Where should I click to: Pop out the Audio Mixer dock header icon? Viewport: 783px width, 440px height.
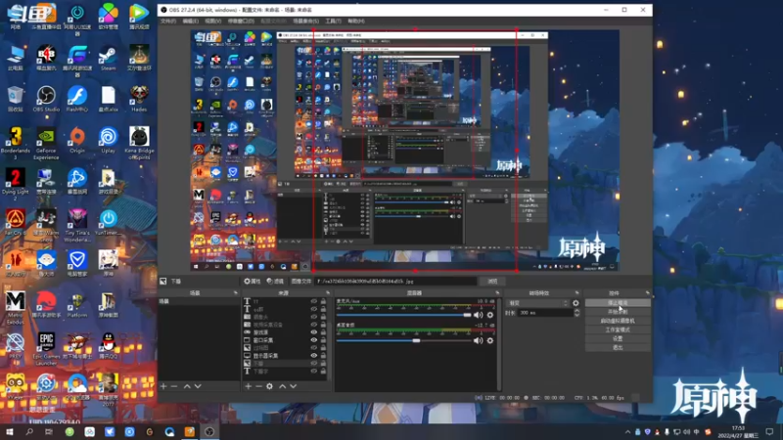pos(497,292)
